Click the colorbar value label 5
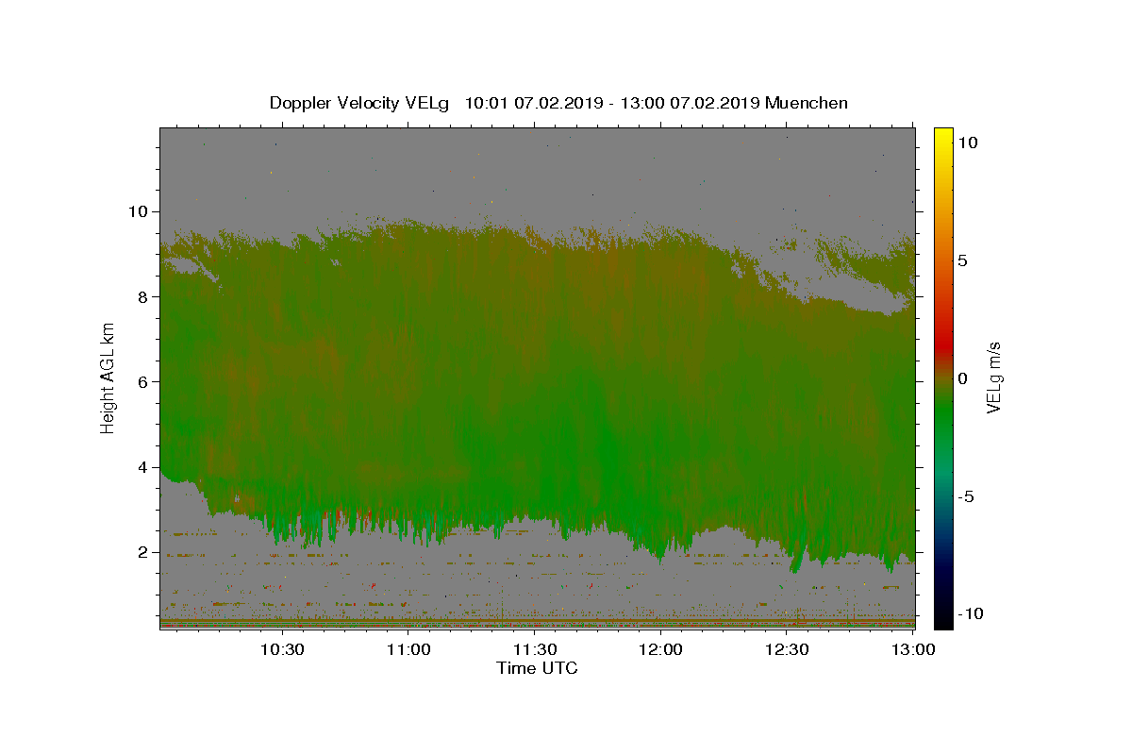 pyautogui.click(x=963, y=260)
